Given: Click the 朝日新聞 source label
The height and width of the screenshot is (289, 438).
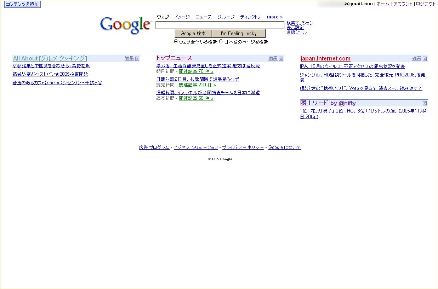Looking at the screenshot, I should (x=165, y=71).
